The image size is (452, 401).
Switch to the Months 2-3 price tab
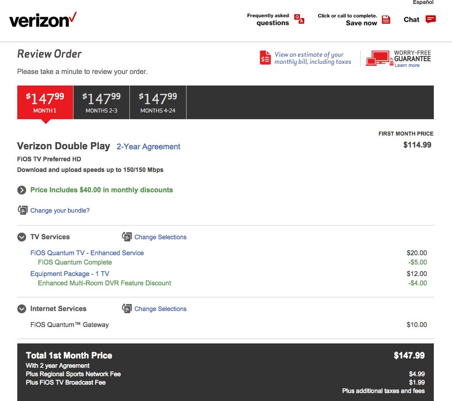(101, 102)
